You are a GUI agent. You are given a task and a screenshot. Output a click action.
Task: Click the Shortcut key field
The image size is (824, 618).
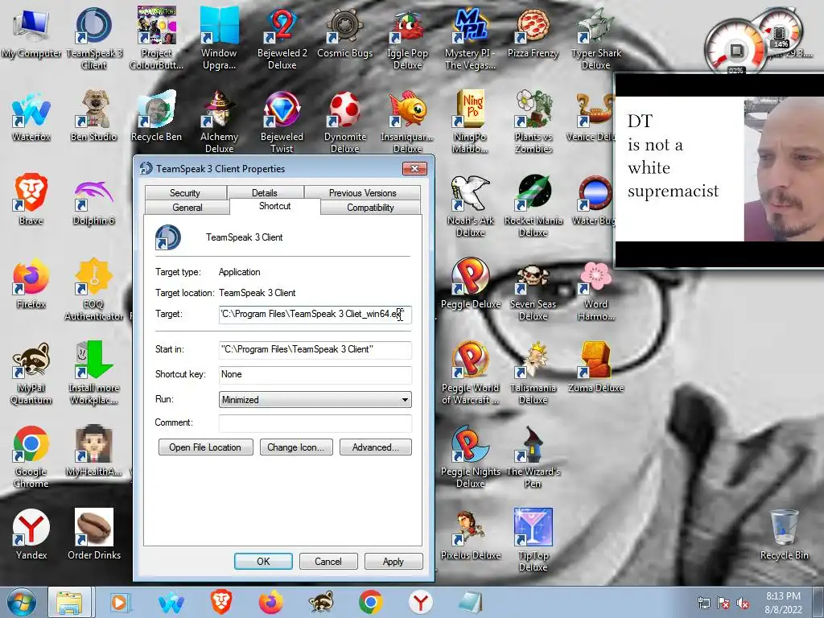click(x=315, y=374)
